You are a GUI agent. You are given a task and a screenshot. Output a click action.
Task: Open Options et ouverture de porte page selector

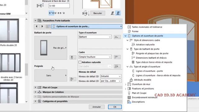pyautogui.click(x=87, y=26)
